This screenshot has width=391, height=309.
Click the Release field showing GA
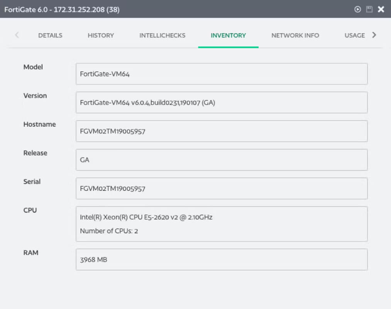pyautogui.click(x=222, y=160)
